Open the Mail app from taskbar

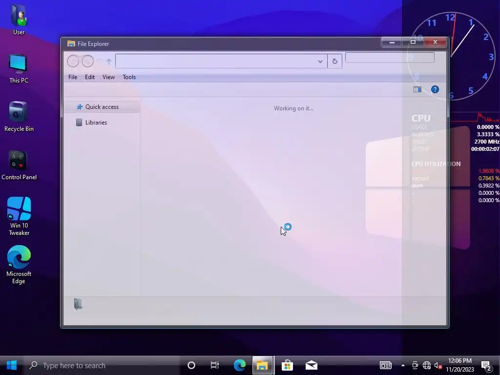312,365
